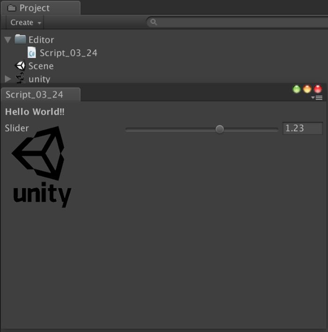Image resolution: width=328 pixels, height=332 pixels.
Task: Click the Unity Scene asset icon
Action: [20, 66]
